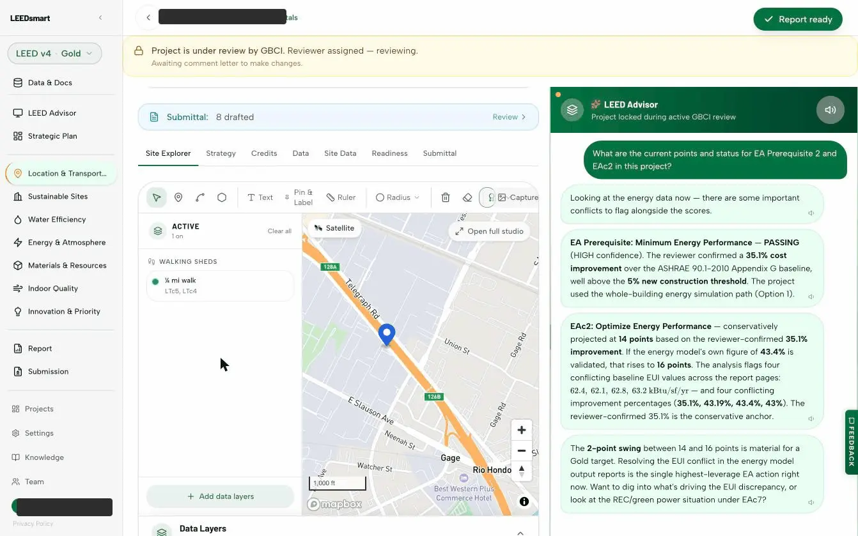This screenshot has height=536, width=858.
Task: Open the Radius tool dropdown
Action: 398,197
